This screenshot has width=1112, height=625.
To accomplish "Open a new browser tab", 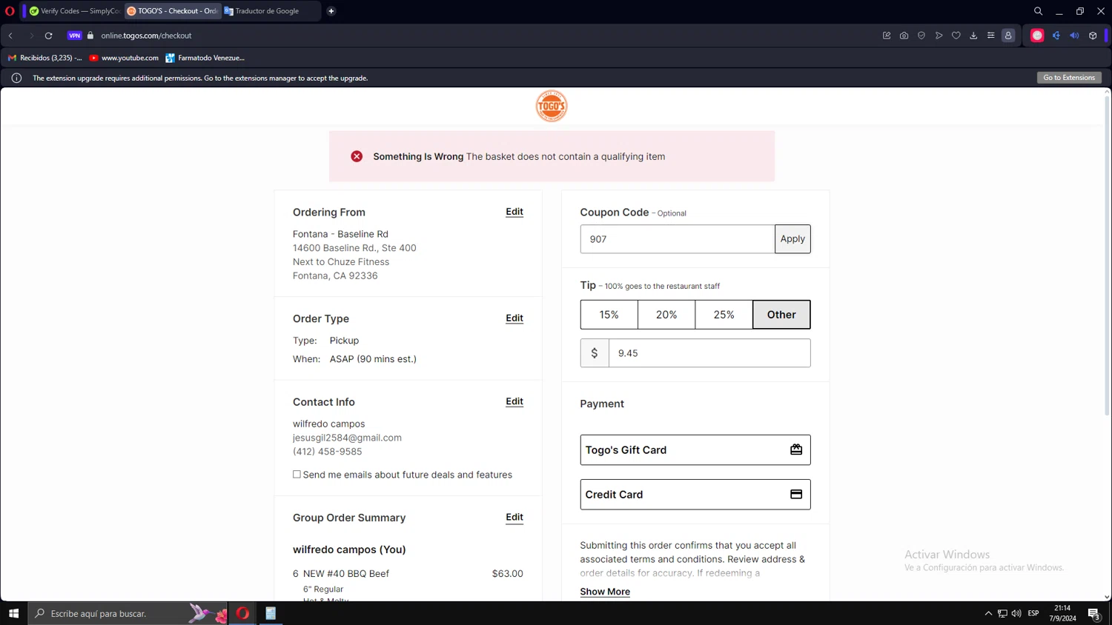I will tap(331, 11).
